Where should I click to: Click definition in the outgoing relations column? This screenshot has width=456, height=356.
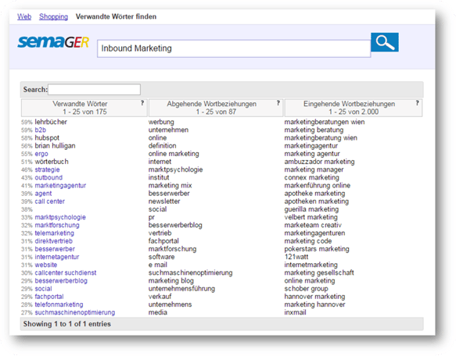click(x=162, y=146)
